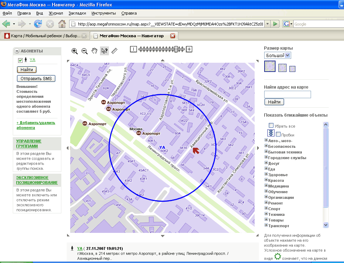
Task: Open УПРАВЛЕНИЕ ГРУППАМИ link
Action: [29, 144]
